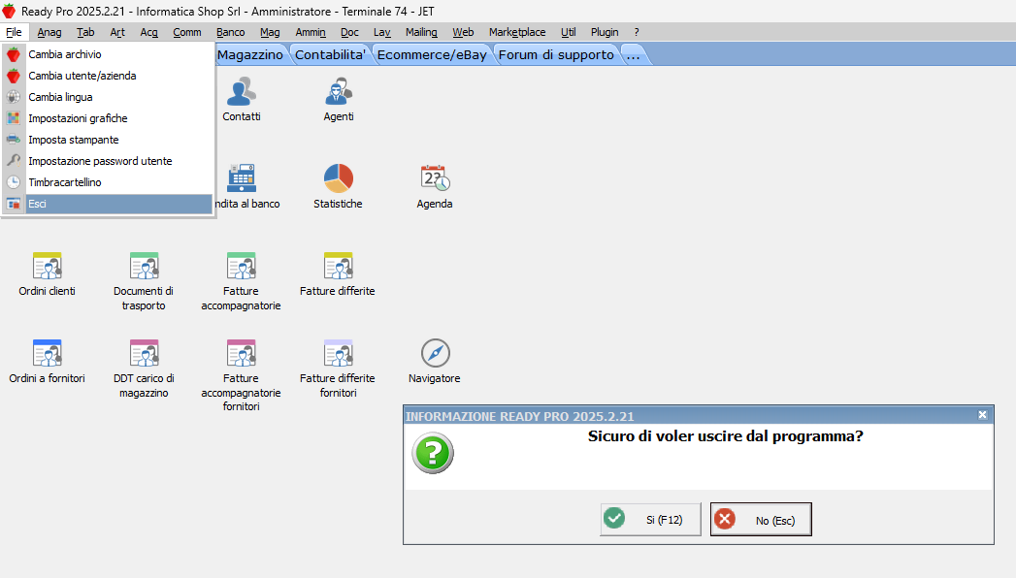1016x578 pixels.
Task: Open the Statistiche pie chart icon
Action: click(339, 178)
